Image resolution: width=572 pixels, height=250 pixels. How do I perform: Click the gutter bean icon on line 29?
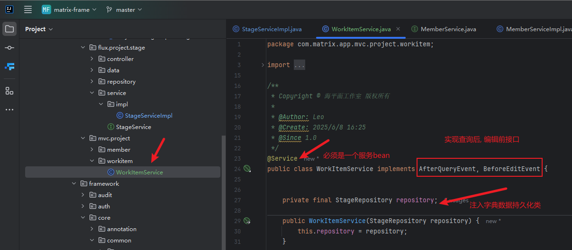click(x=247, y=221)
